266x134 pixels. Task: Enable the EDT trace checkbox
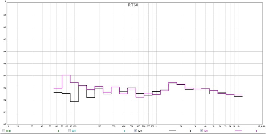point(69,131)
